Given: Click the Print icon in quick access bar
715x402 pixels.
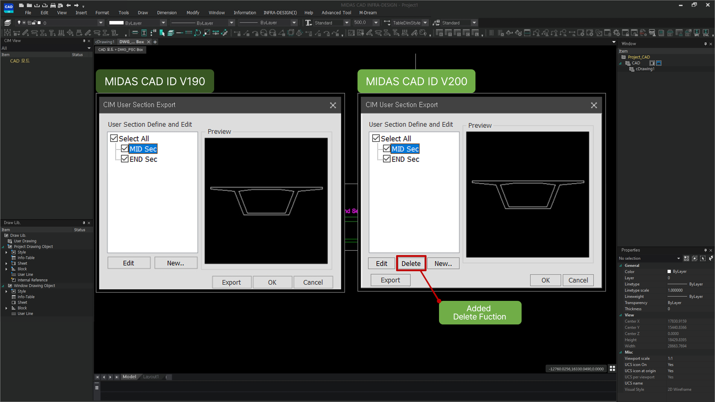Looking at the screenshot, I should point(53,5).
